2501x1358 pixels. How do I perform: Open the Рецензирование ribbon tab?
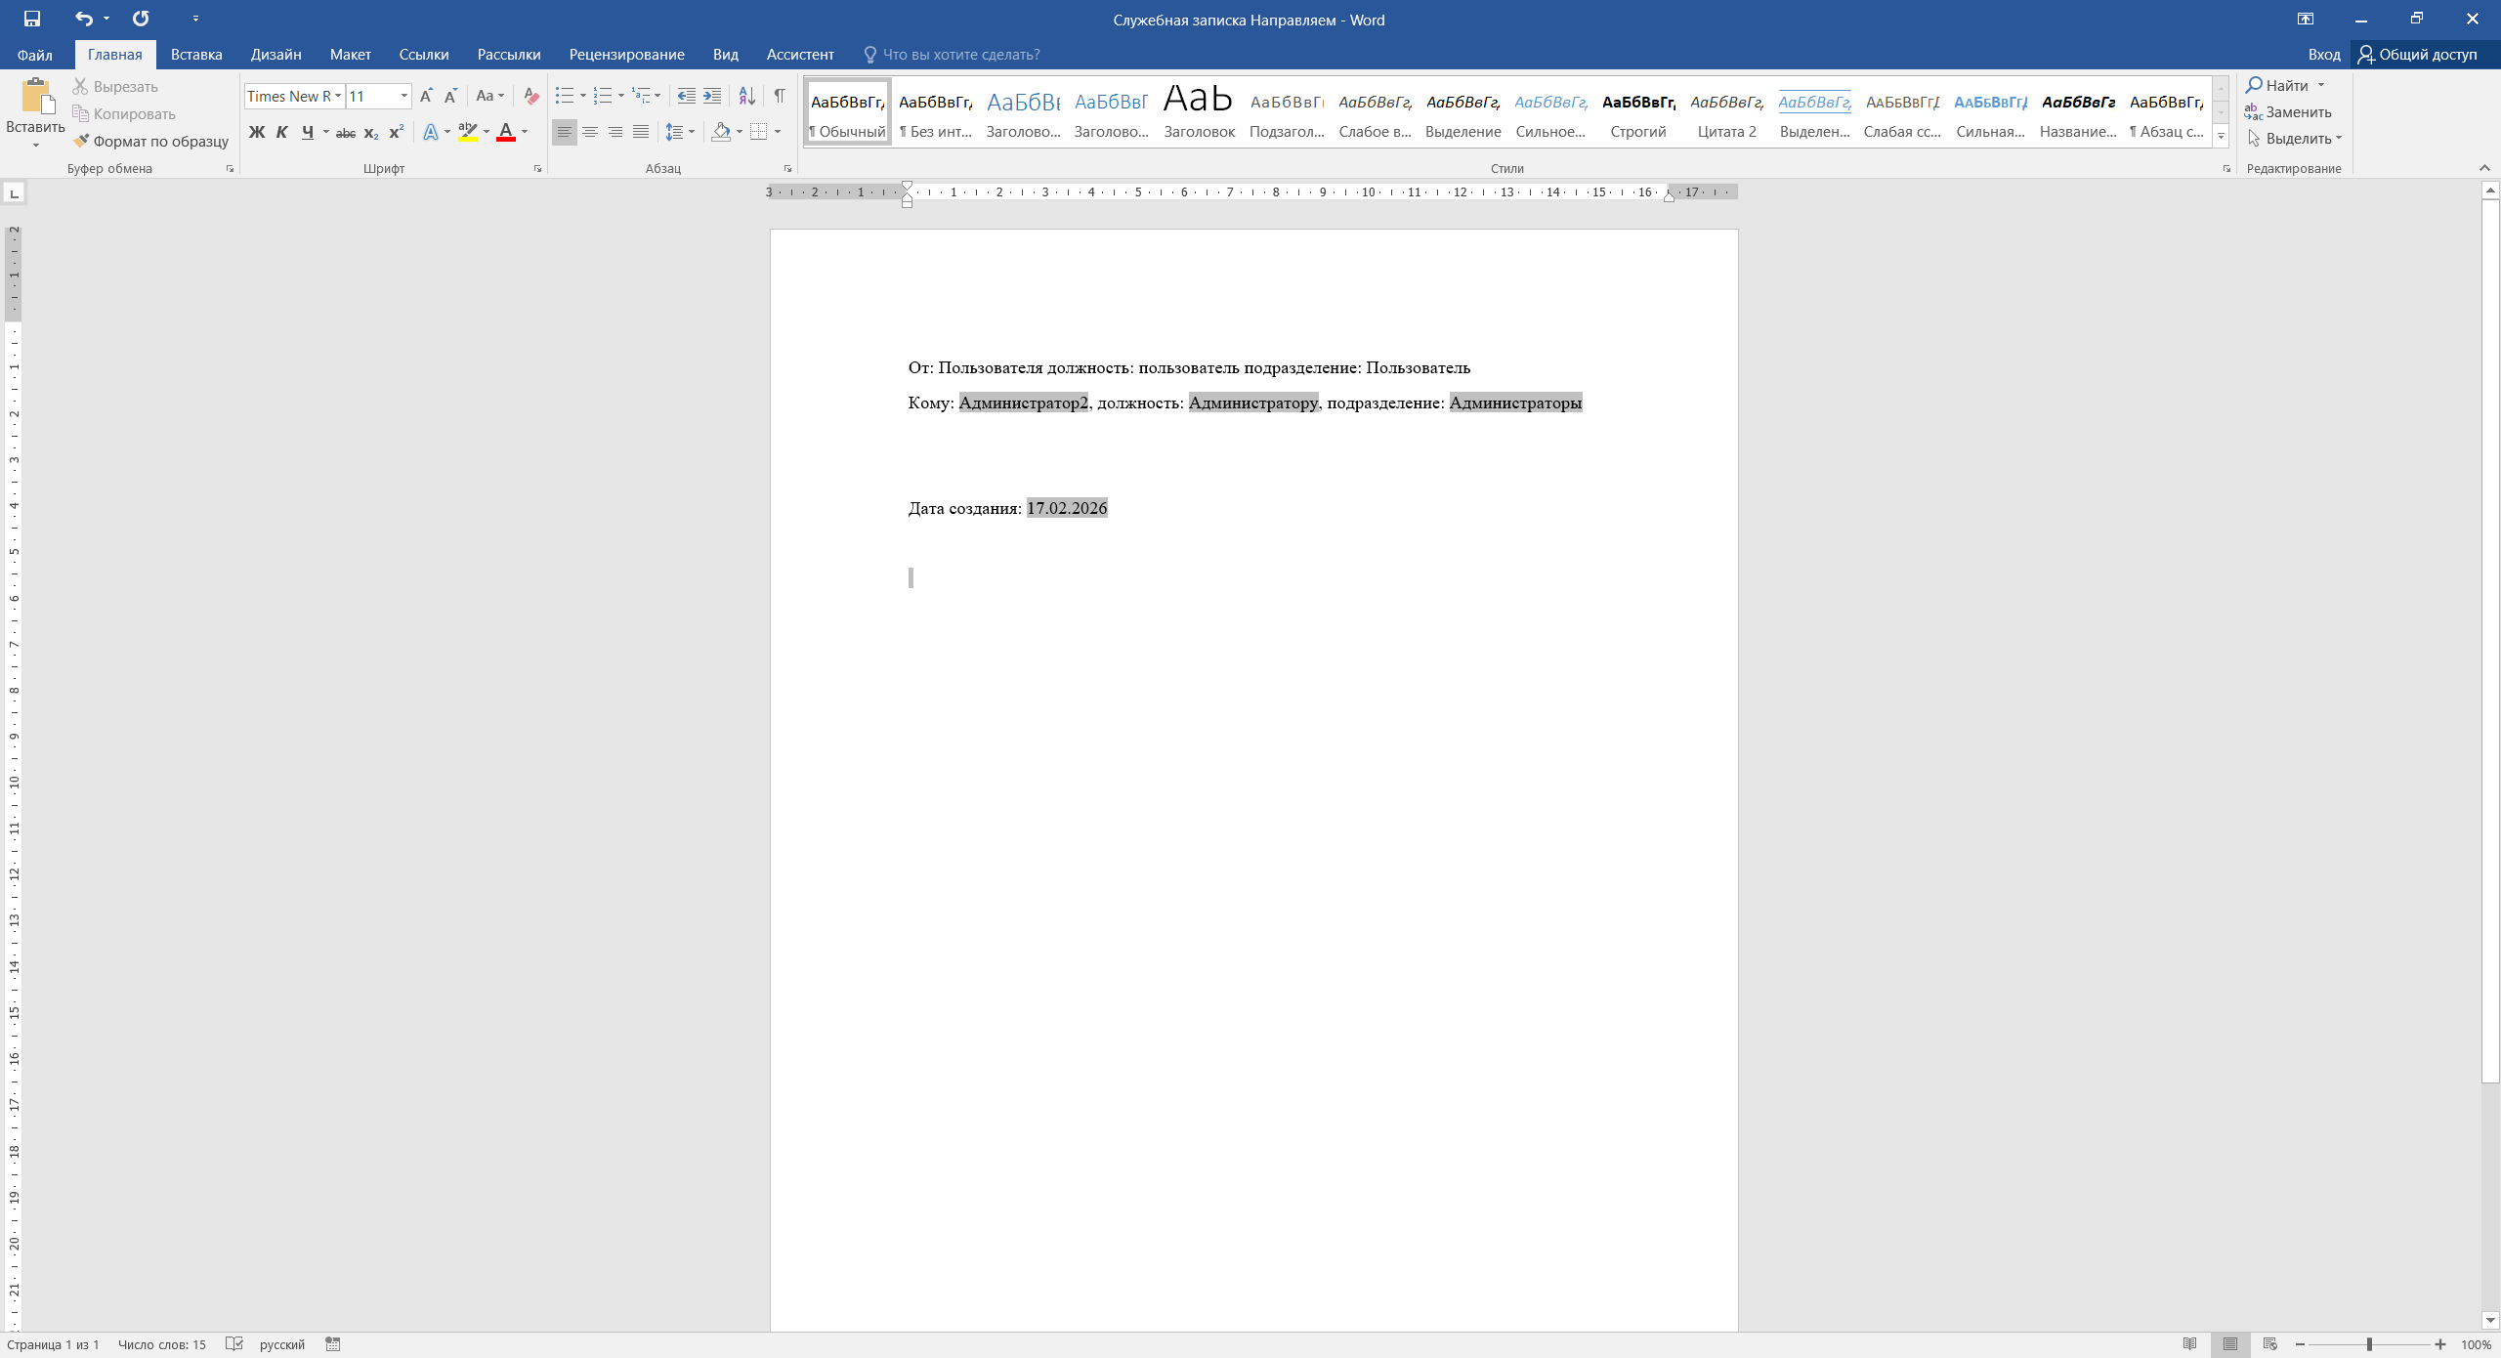pos(626,55)
